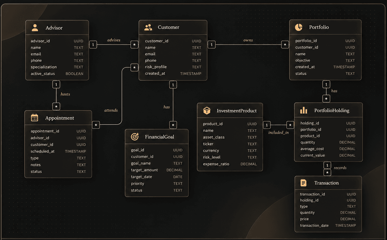Click the PortfolioHolding bar chart icon

(x=304, y=110)
